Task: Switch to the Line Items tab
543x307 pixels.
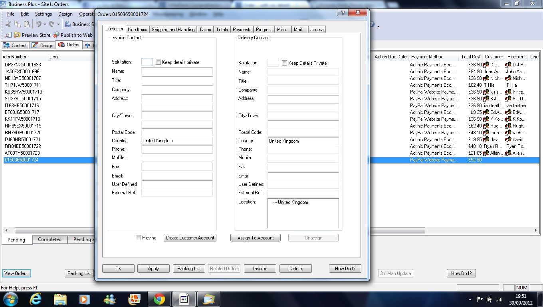Action: [x=137, y=30]
